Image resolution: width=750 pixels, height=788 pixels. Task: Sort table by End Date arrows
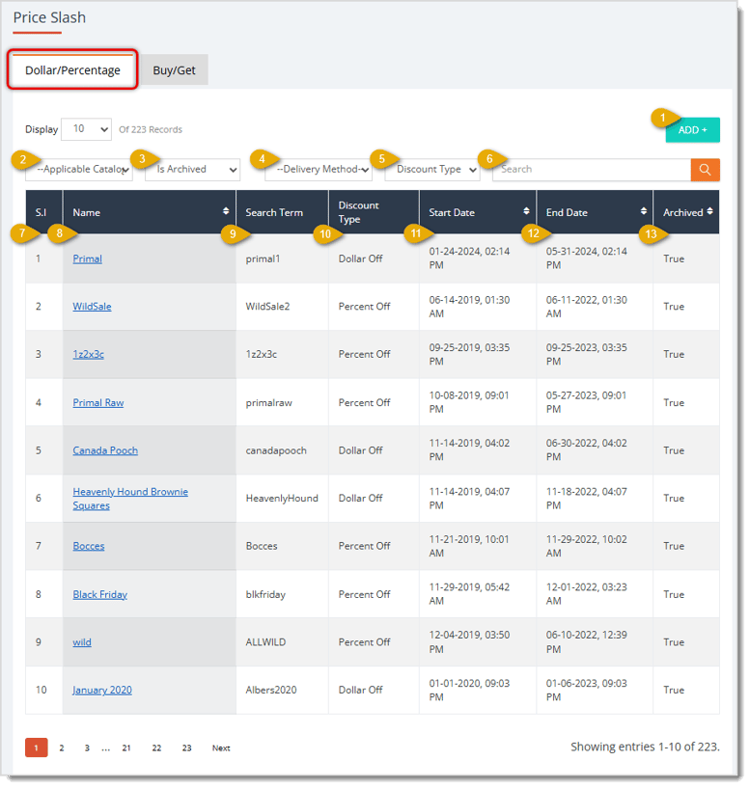coord(644,211)
